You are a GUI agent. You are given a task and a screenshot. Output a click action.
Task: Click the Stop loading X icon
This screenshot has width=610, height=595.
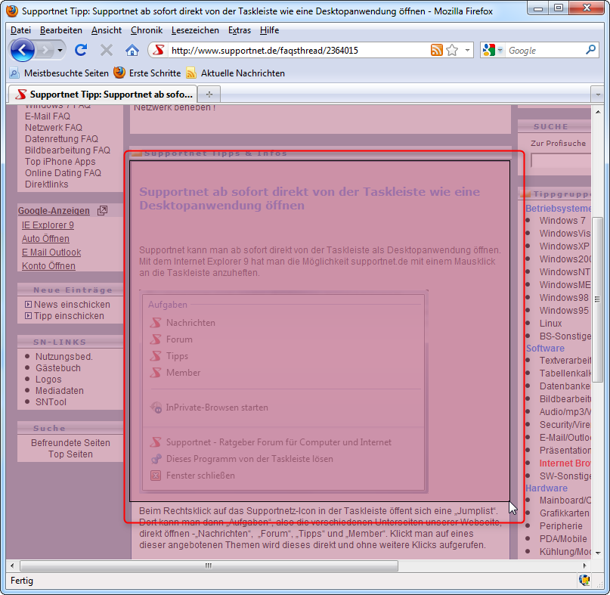point(107,50)
